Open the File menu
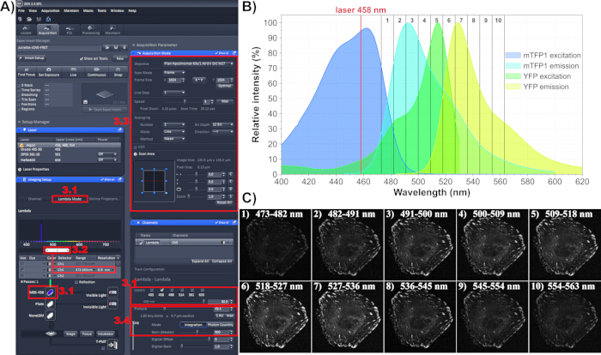 (x=21, y=11)
